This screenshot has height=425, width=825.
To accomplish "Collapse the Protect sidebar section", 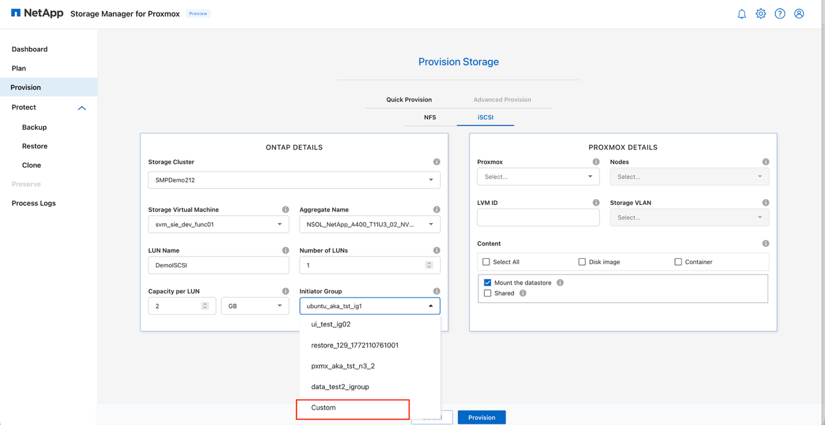I will click(81, 108).
